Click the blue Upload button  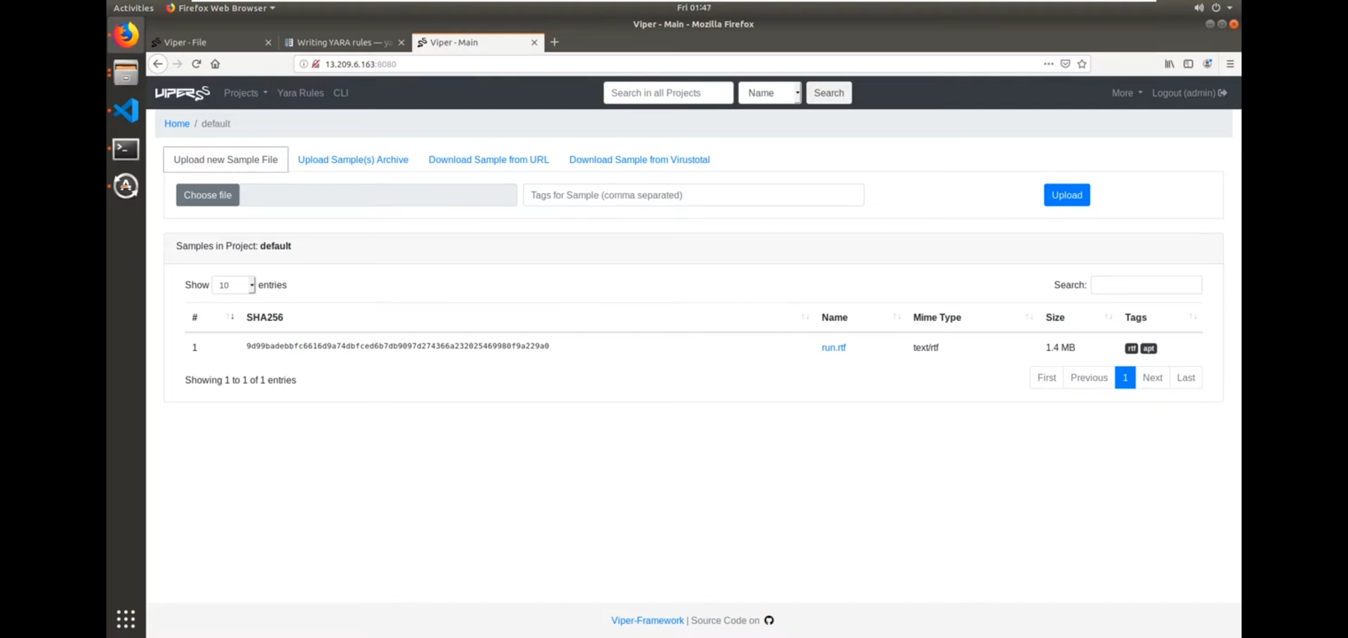(1067, 195)
